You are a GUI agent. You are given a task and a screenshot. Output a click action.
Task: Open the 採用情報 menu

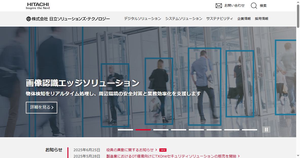point(261,18)
